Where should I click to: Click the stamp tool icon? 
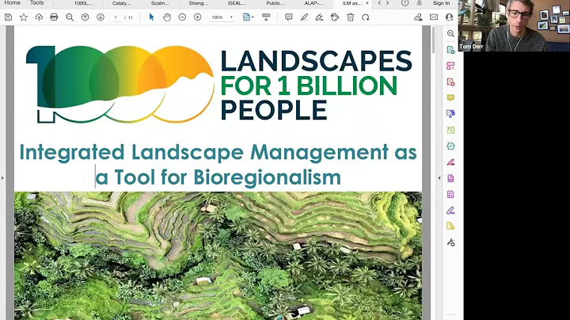(335, 17)
